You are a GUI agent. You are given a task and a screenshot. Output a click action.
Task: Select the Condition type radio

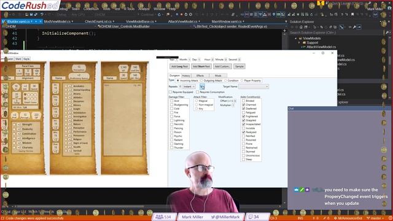225,80
